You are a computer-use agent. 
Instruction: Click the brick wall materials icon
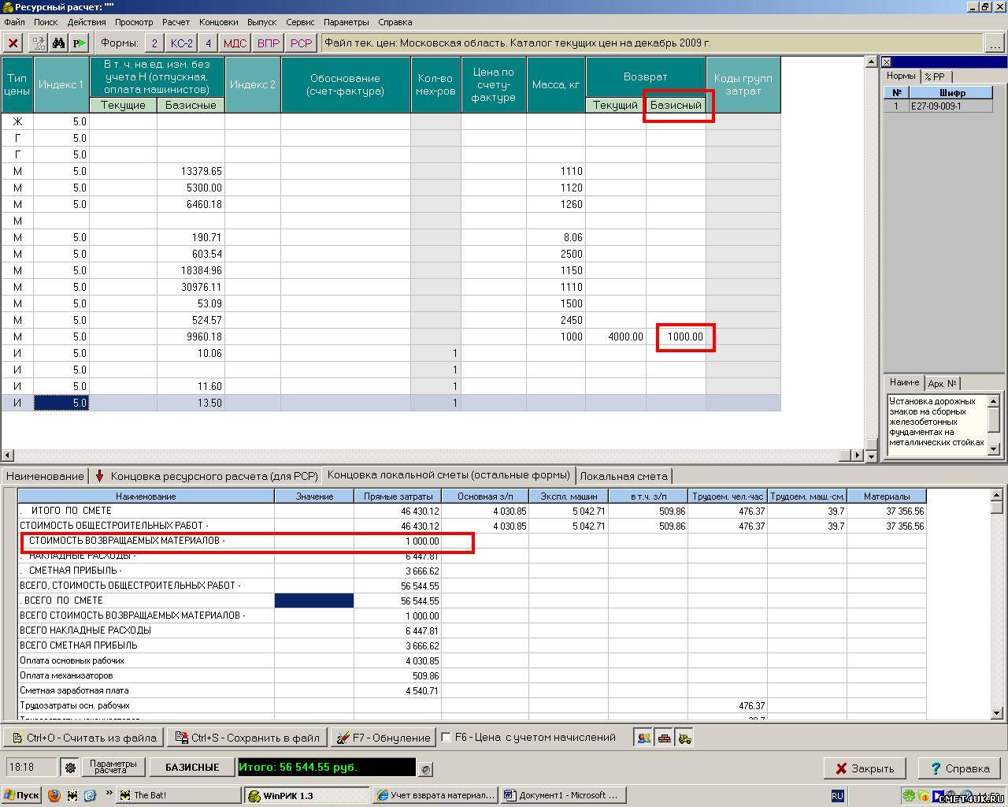[665, 738]
